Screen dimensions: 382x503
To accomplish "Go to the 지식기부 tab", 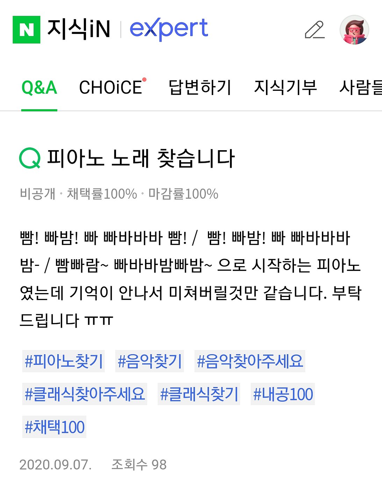I will click(286, 87).
